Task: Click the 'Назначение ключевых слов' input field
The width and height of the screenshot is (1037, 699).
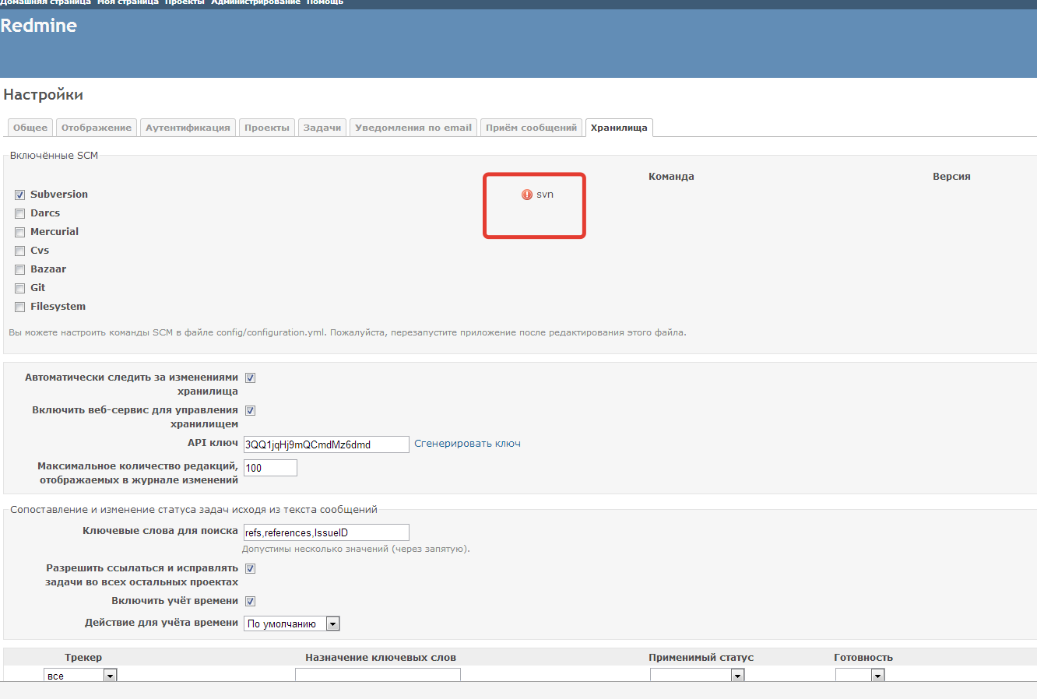Action: (378, 675)
